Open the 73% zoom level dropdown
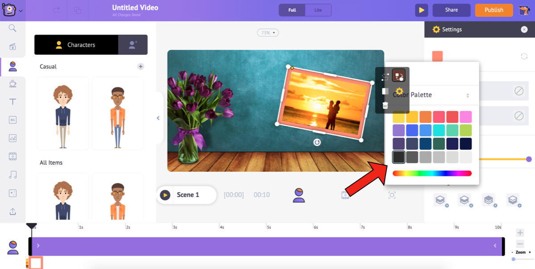The width and height of the screenshot is (535, 269). (x=267, y=33)
